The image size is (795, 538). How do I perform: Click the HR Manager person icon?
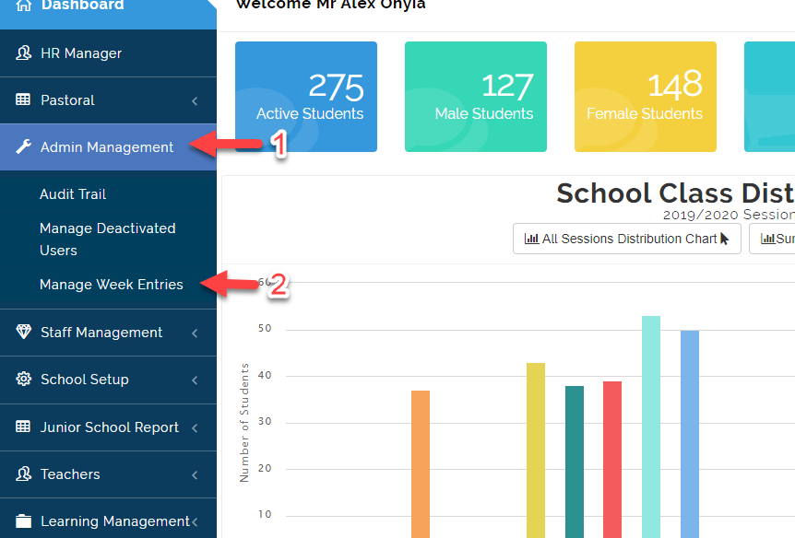pos(23,53)
